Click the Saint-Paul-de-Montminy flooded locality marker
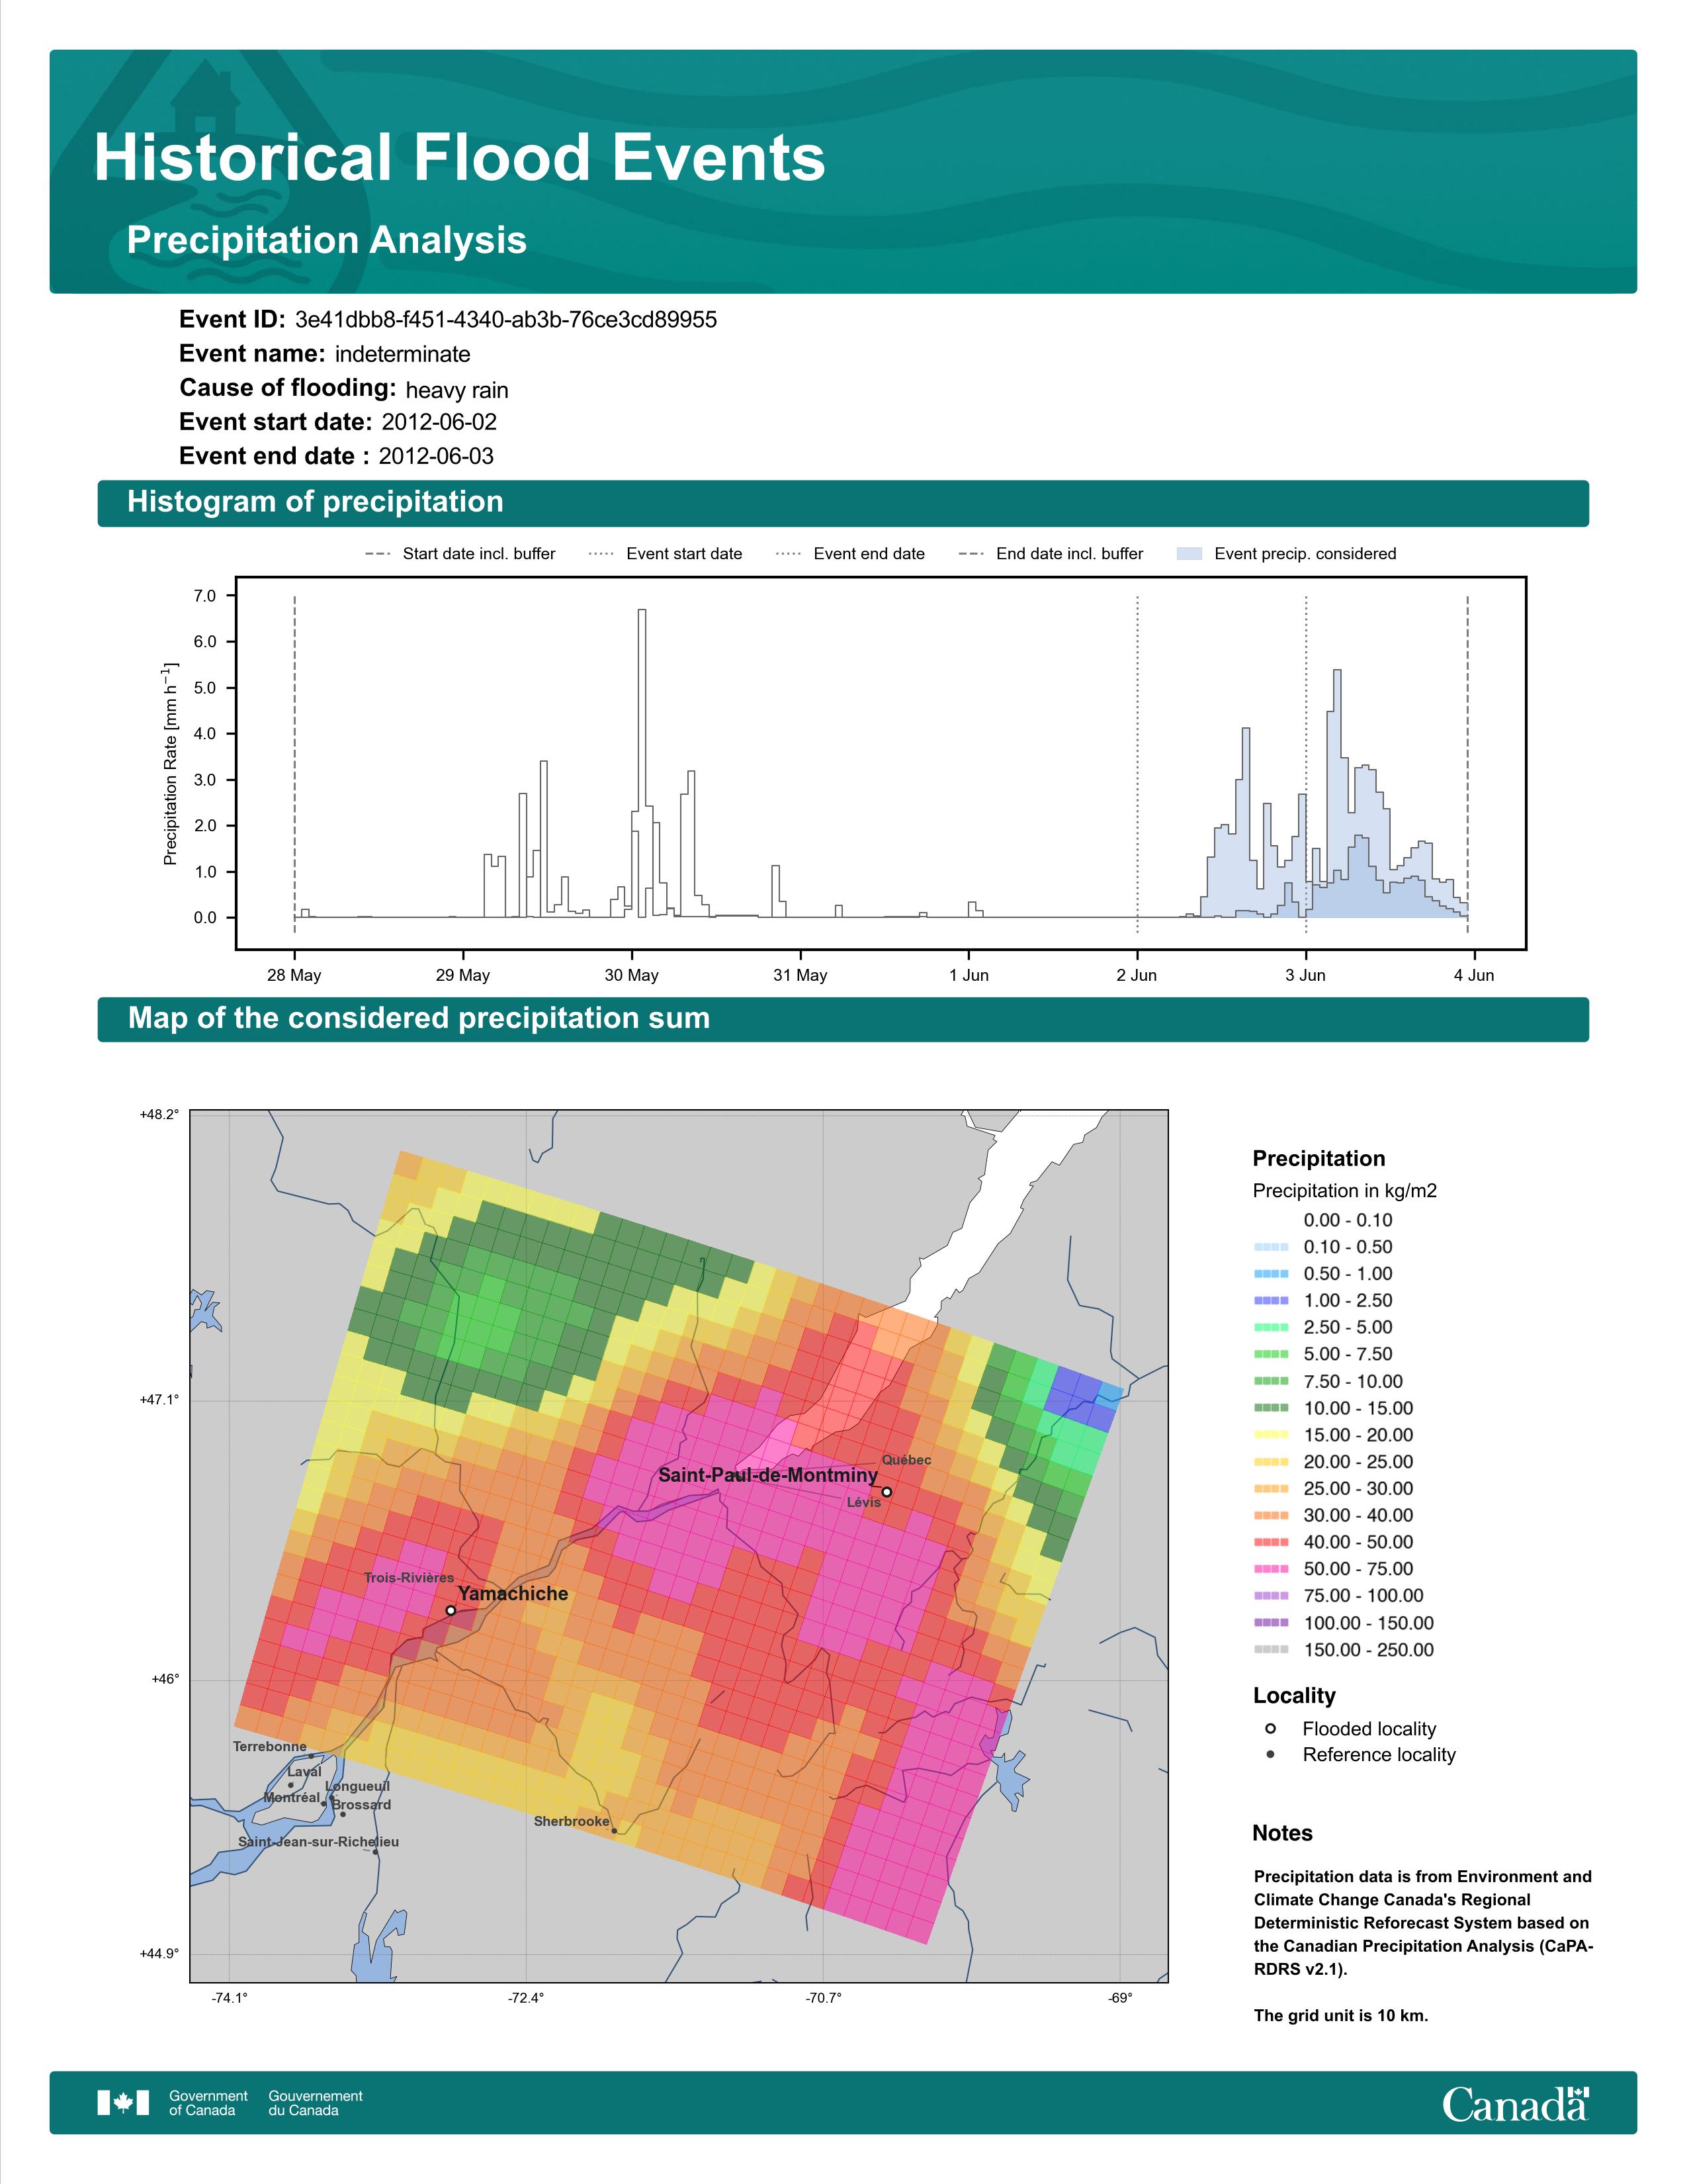 [887, 1492]
